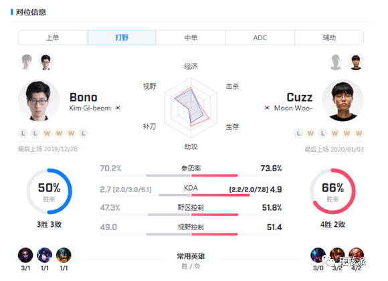The image size is (388, 281).
Task: Click the first L result badge under Bono
Action: click(x=23, y=133)
